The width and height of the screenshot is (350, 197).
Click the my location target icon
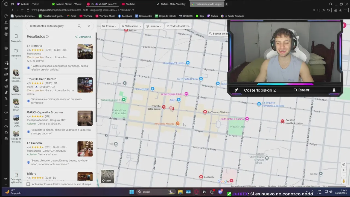coord(344,164)
